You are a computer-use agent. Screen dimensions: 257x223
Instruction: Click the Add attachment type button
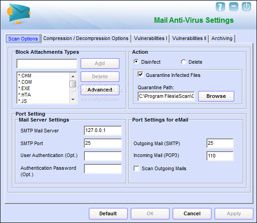click(100, 63)
